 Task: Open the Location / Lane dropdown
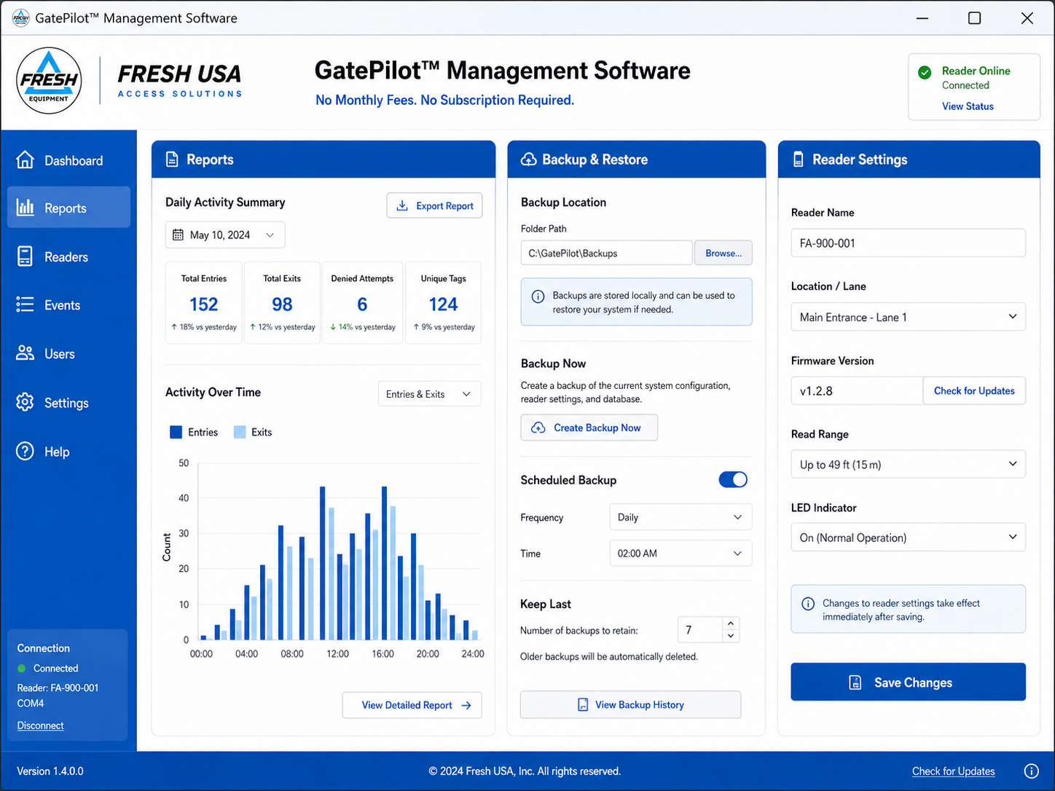(908, 317)
